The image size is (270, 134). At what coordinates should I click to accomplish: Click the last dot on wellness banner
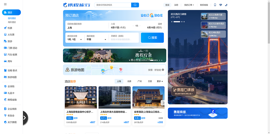point(162,60)
